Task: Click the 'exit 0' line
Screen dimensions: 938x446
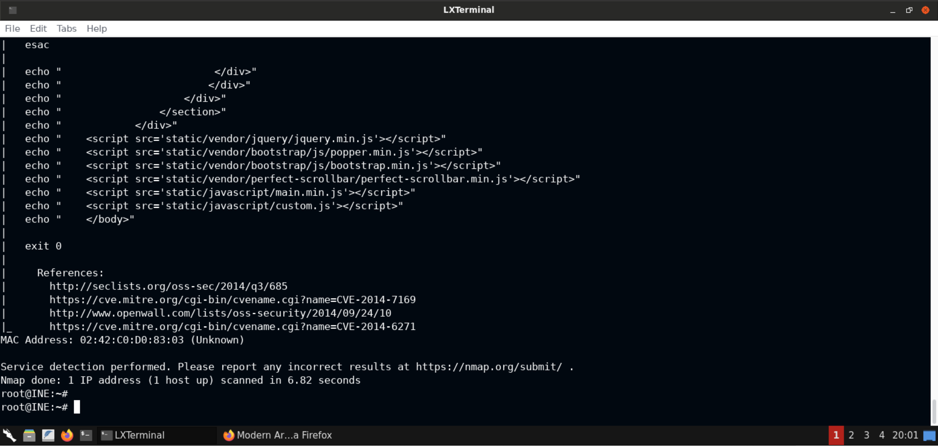Action: 43,246
